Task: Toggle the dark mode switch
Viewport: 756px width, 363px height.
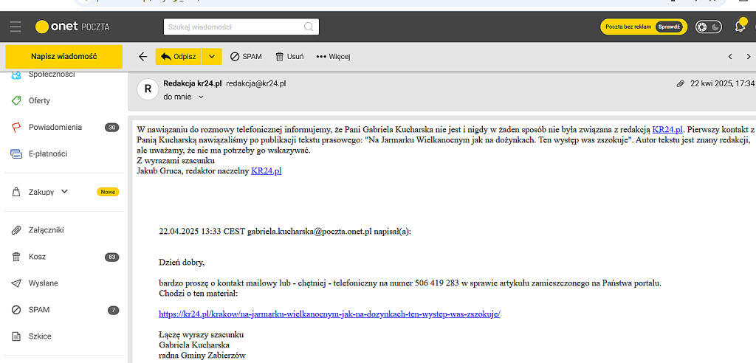Action: 708,27
